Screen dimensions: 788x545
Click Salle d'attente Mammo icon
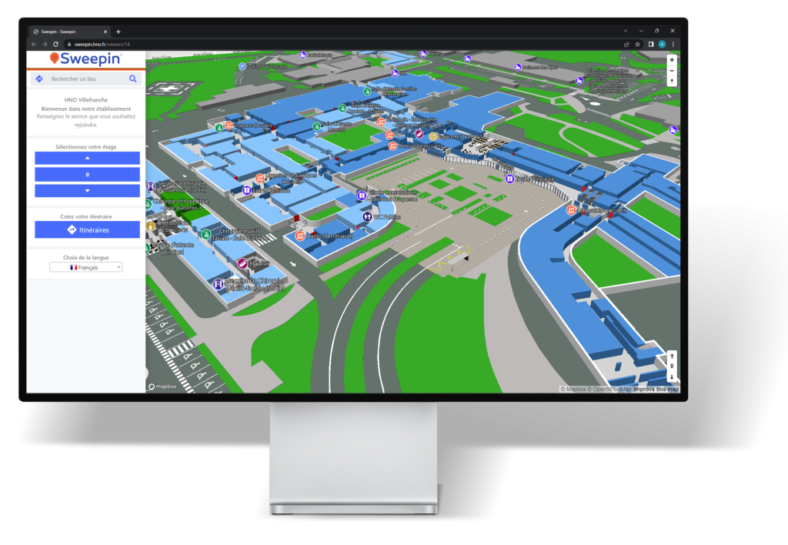click(316, 126)
